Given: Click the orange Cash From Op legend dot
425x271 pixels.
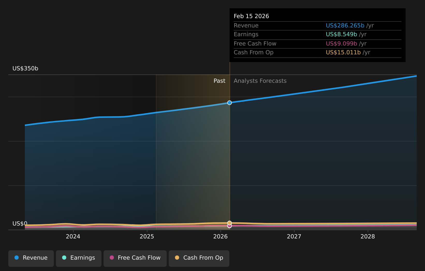Looking at the screenshot, I should [x=177, y=258].
